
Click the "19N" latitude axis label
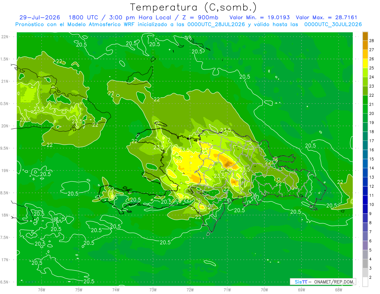pos(5,171)
